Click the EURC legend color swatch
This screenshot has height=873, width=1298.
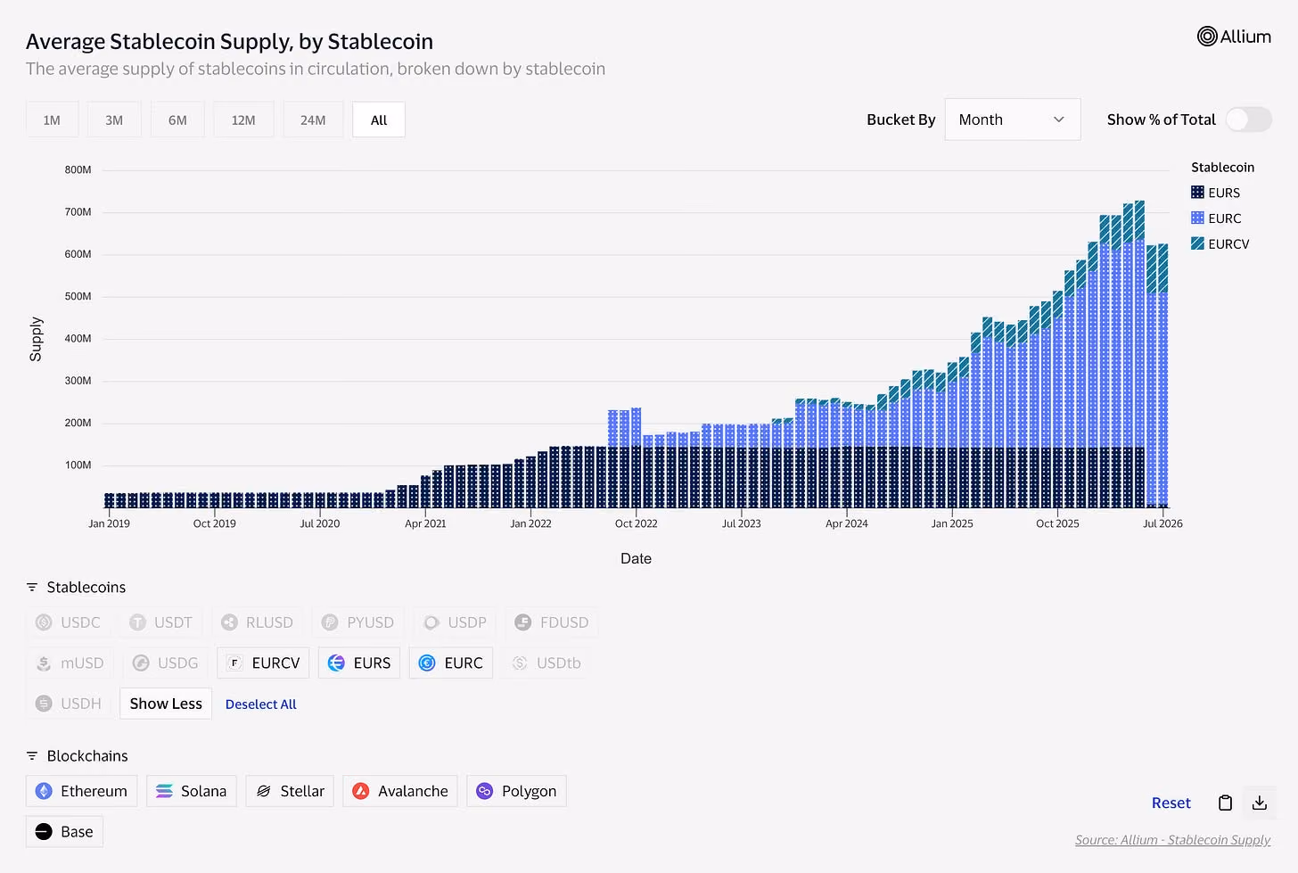1197,218
